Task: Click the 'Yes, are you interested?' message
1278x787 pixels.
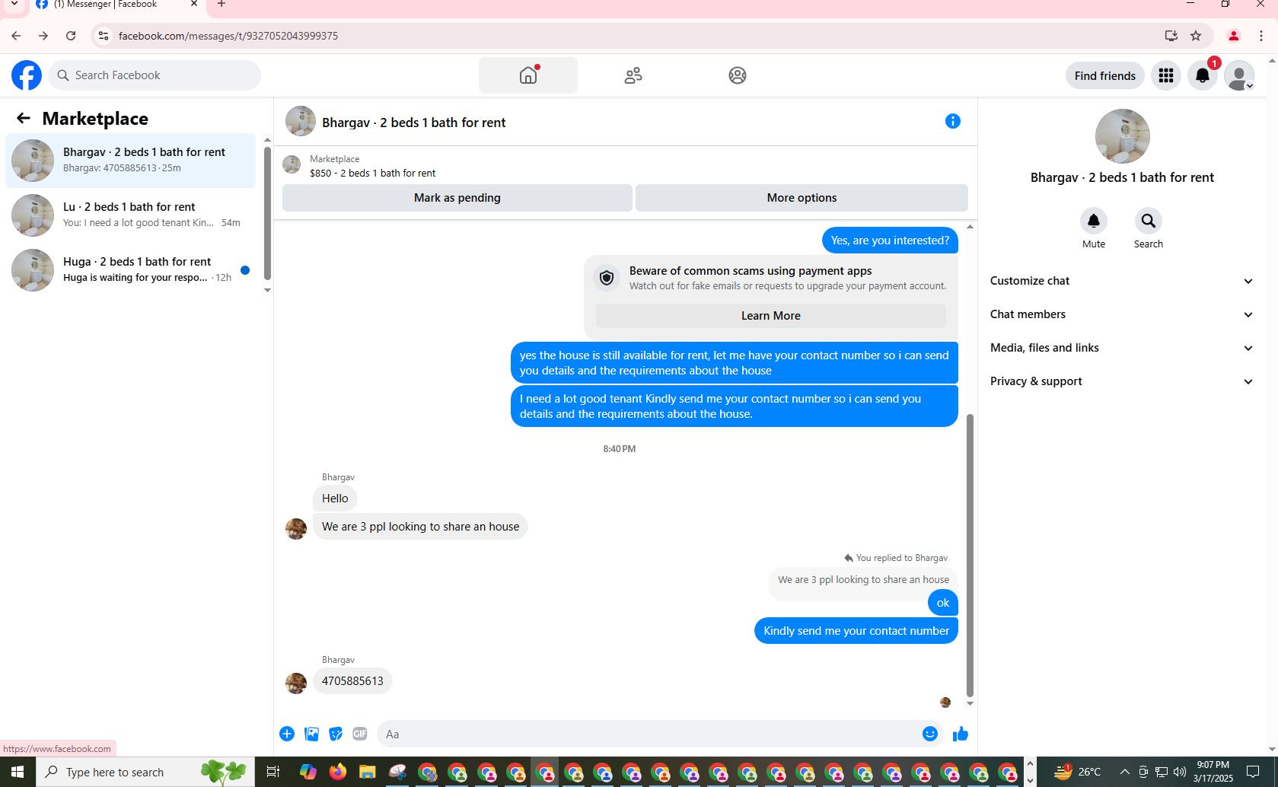Action: [890, 241]
